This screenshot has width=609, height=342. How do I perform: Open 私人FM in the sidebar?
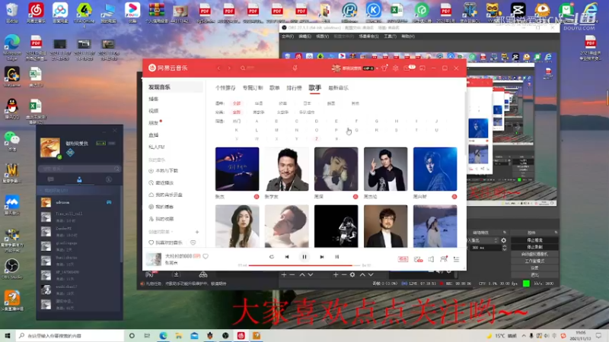click(x=157, y=147)
